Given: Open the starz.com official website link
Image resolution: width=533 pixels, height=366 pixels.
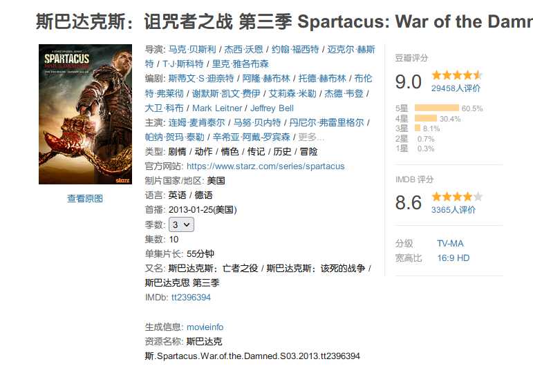Looking at the screenshot, I should pyautogui.click(x=265, y=166).
